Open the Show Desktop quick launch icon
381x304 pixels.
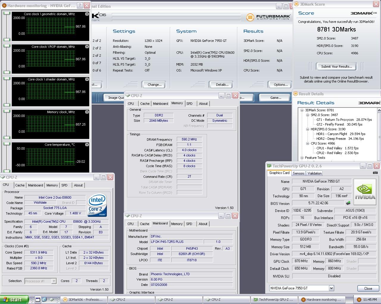(x=38, y=300)
